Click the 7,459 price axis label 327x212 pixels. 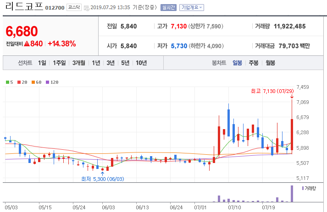click(302, 87)
